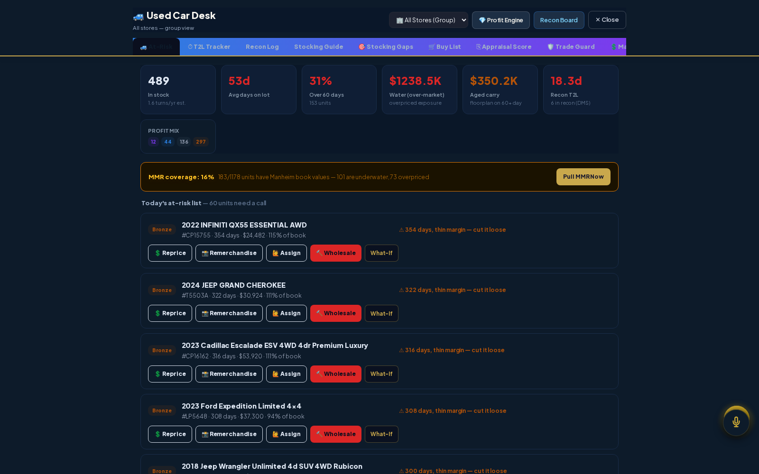Click the MMR coverage: 16% label
Image resolution: width=759 pixels, height=474 pixels.
181,177
